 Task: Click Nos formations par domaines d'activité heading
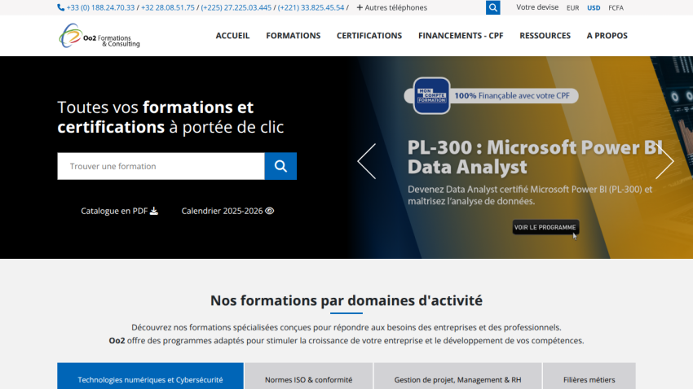click(x=346, y=300)
